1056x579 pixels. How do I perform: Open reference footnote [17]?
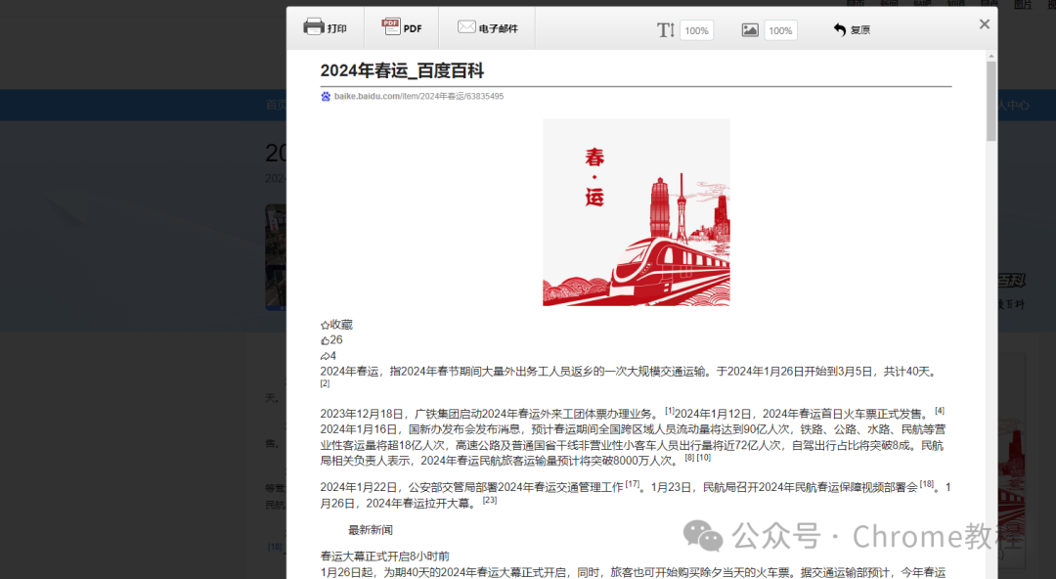click(x=633, y=483)
